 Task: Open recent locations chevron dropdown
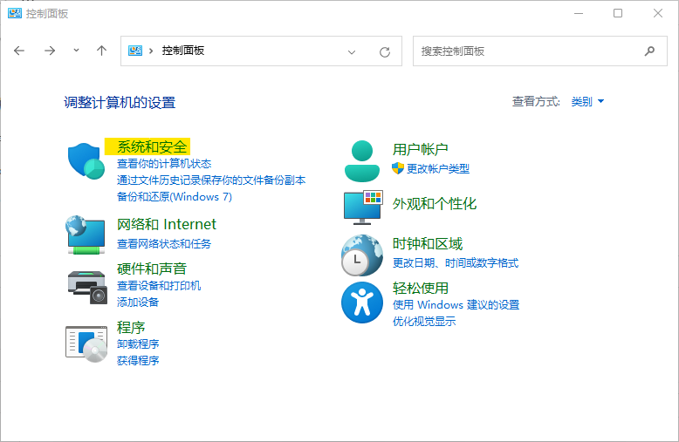[x=76, y=51]
